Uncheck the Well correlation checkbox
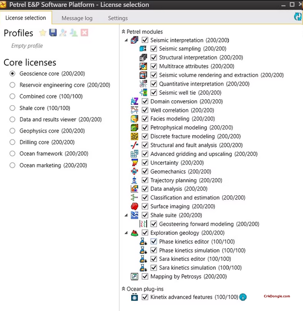The image size is (303, 311). click(x=145, y=110)
